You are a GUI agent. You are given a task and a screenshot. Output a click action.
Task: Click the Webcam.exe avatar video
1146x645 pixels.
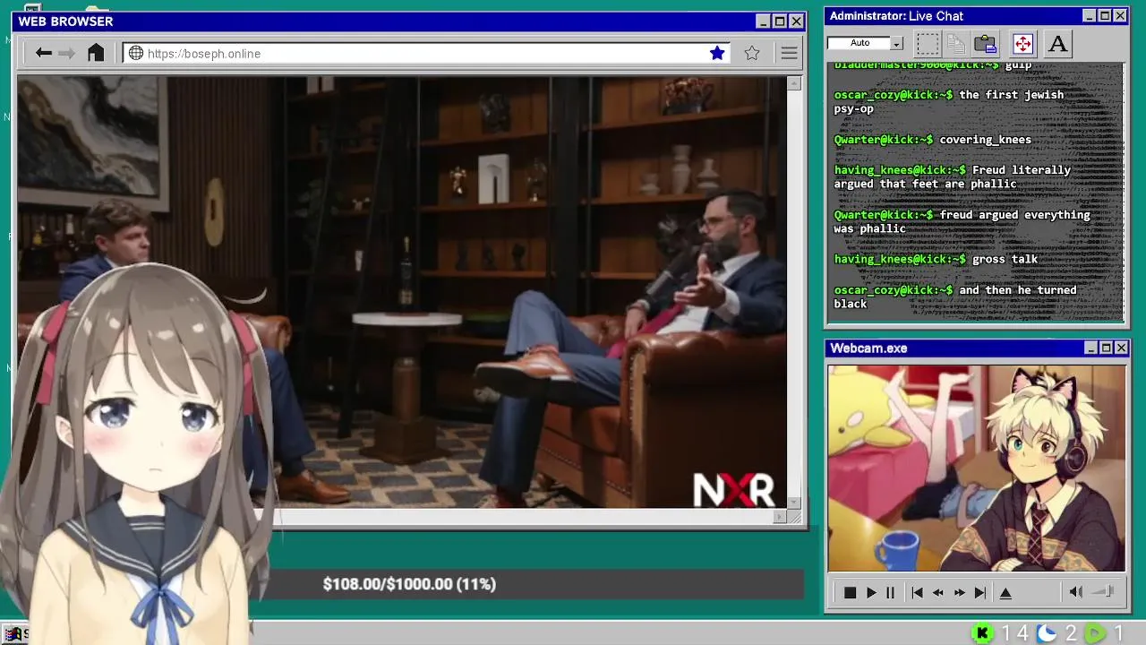(x=977, y=468)
